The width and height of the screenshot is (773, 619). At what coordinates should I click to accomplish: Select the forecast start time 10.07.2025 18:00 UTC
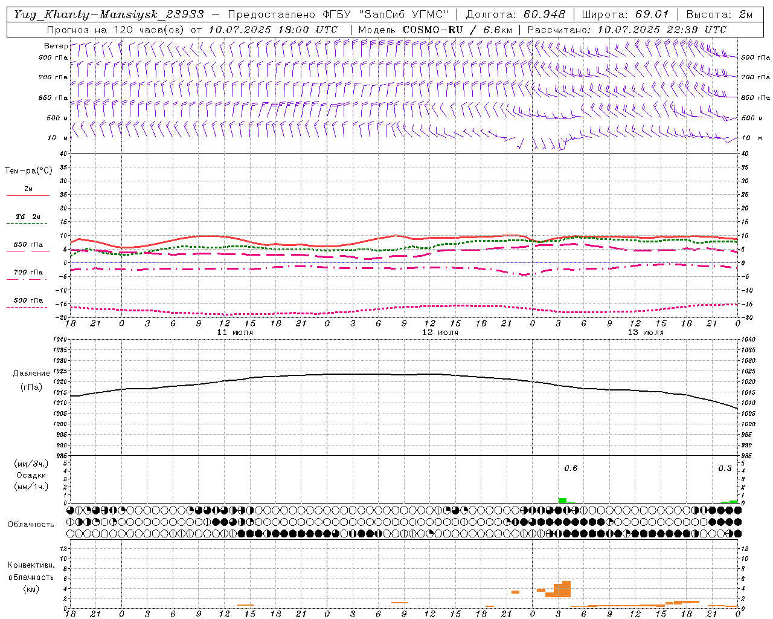pyautogui.click(x=274, y=30)
